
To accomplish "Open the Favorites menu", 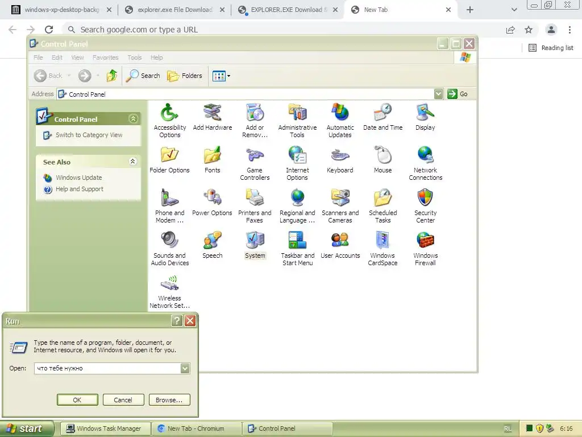I will pos(105,57).
